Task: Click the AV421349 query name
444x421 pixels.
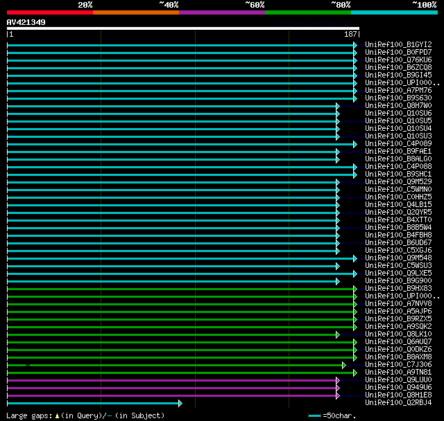Action: click(26, 22)
